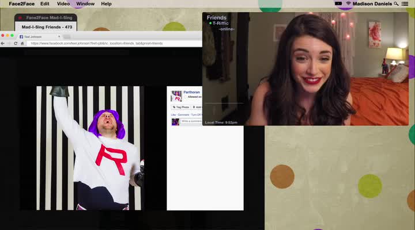The height and width of the screenshot is (230, 415).
Task: Click the Wi-Fi status icon
Action: click(348, 4)
